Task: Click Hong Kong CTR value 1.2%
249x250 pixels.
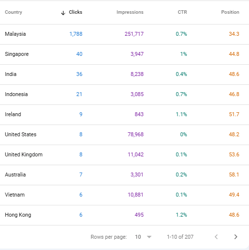Action: (181, 215)
